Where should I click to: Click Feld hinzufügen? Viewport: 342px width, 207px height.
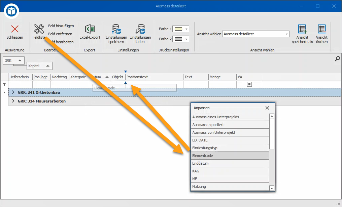click(61, 26)
